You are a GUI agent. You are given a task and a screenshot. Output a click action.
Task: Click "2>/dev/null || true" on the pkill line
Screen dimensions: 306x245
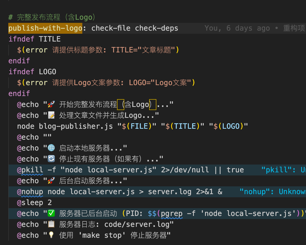202,170
